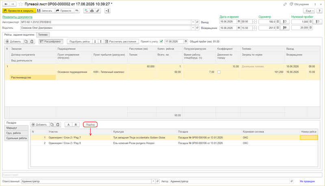The width and height of the screenshot is (325, 186).
Task: Open calendar for Принят к учету date
Action: point(186,42)
